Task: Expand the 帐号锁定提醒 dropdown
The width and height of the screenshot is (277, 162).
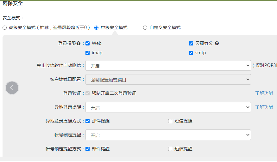Action: point(168,135)
